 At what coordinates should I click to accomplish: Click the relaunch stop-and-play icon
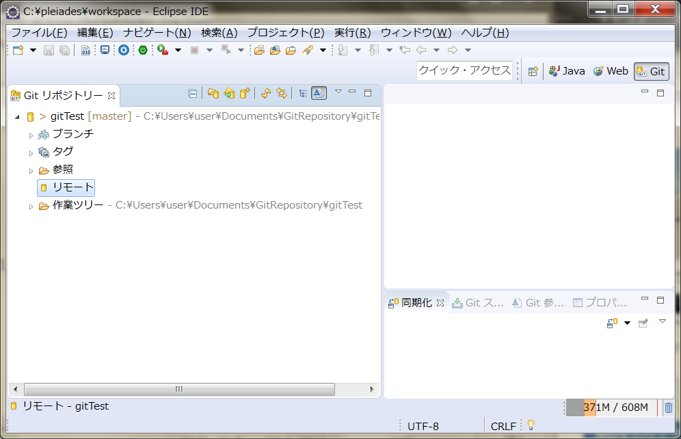pos(226,50)
